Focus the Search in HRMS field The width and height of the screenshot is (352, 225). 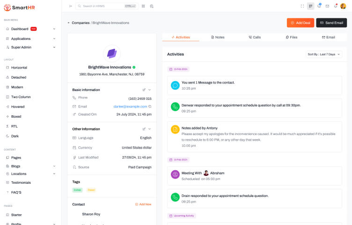(107, 6)
